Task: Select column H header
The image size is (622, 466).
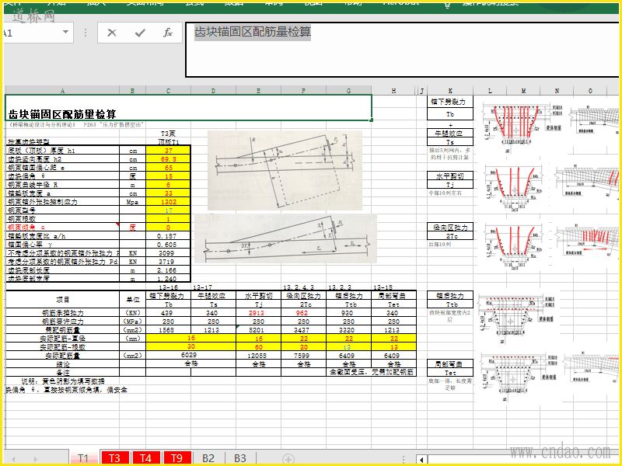Action: (393, 91)
